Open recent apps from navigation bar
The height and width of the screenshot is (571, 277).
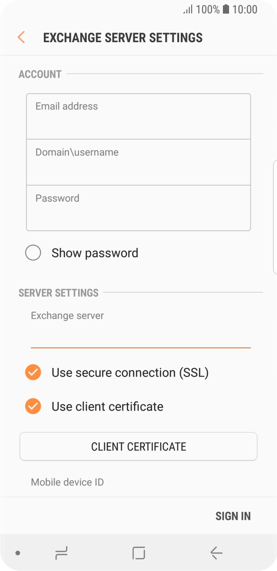point(61,554)
